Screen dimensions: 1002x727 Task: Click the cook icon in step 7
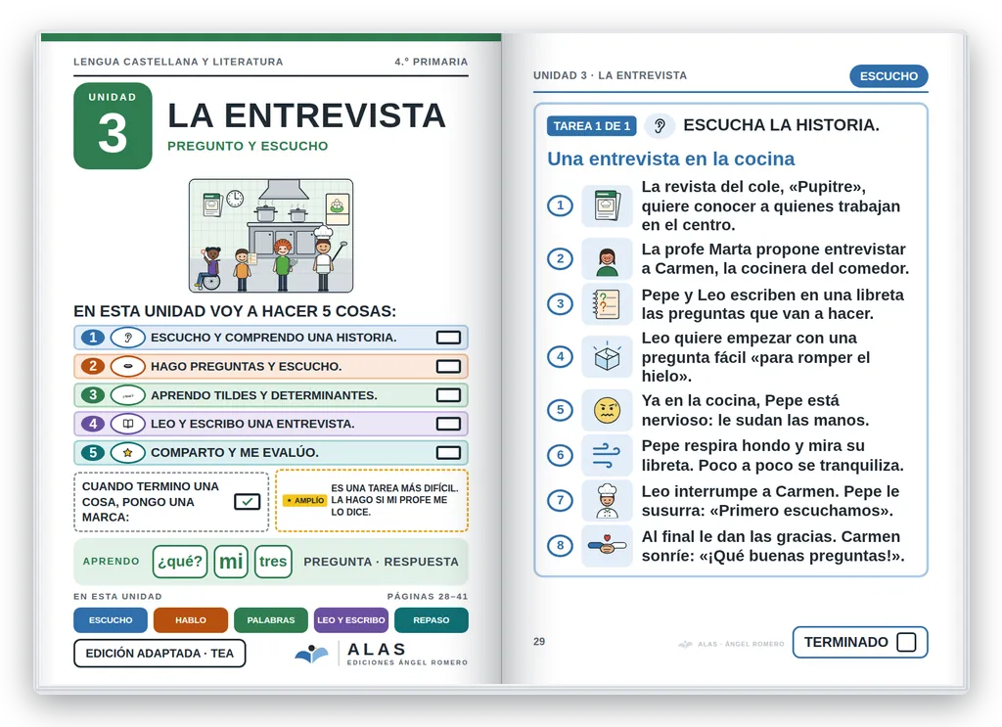607,500
